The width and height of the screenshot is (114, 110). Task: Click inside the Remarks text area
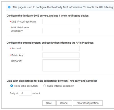click(61, 65)
